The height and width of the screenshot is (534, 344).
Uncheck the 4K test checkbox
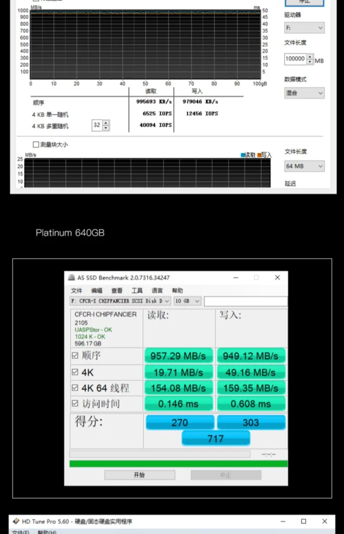pos(75,372)
